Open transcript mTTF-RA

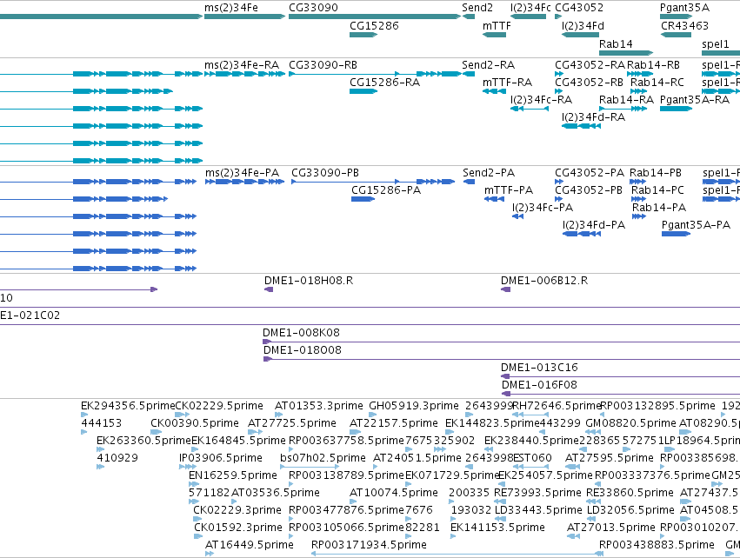coord(507,83)
